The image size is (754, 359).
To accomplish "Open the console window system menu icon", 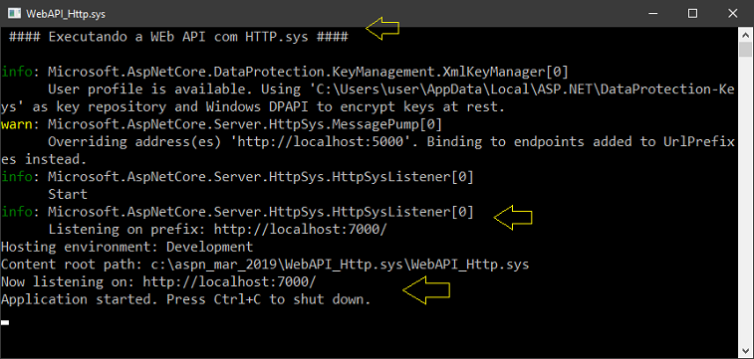I will click(x=14, y=14).
